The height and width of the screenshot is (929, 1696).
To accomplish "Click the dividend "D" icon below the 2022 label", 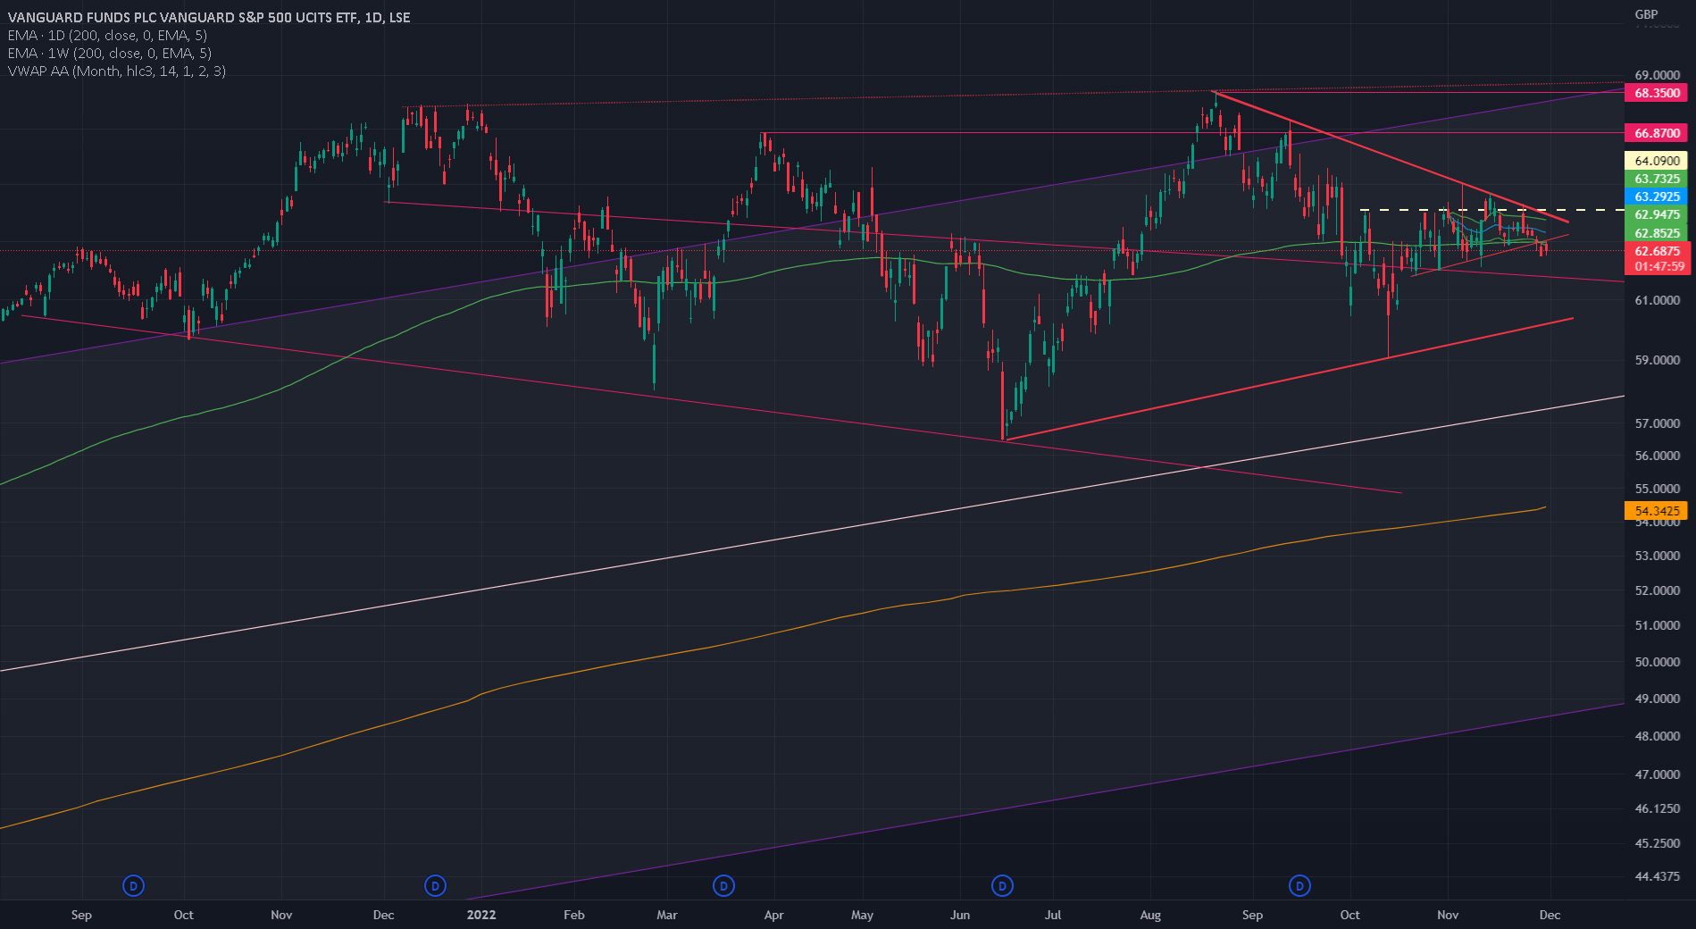I will point(435,886).
